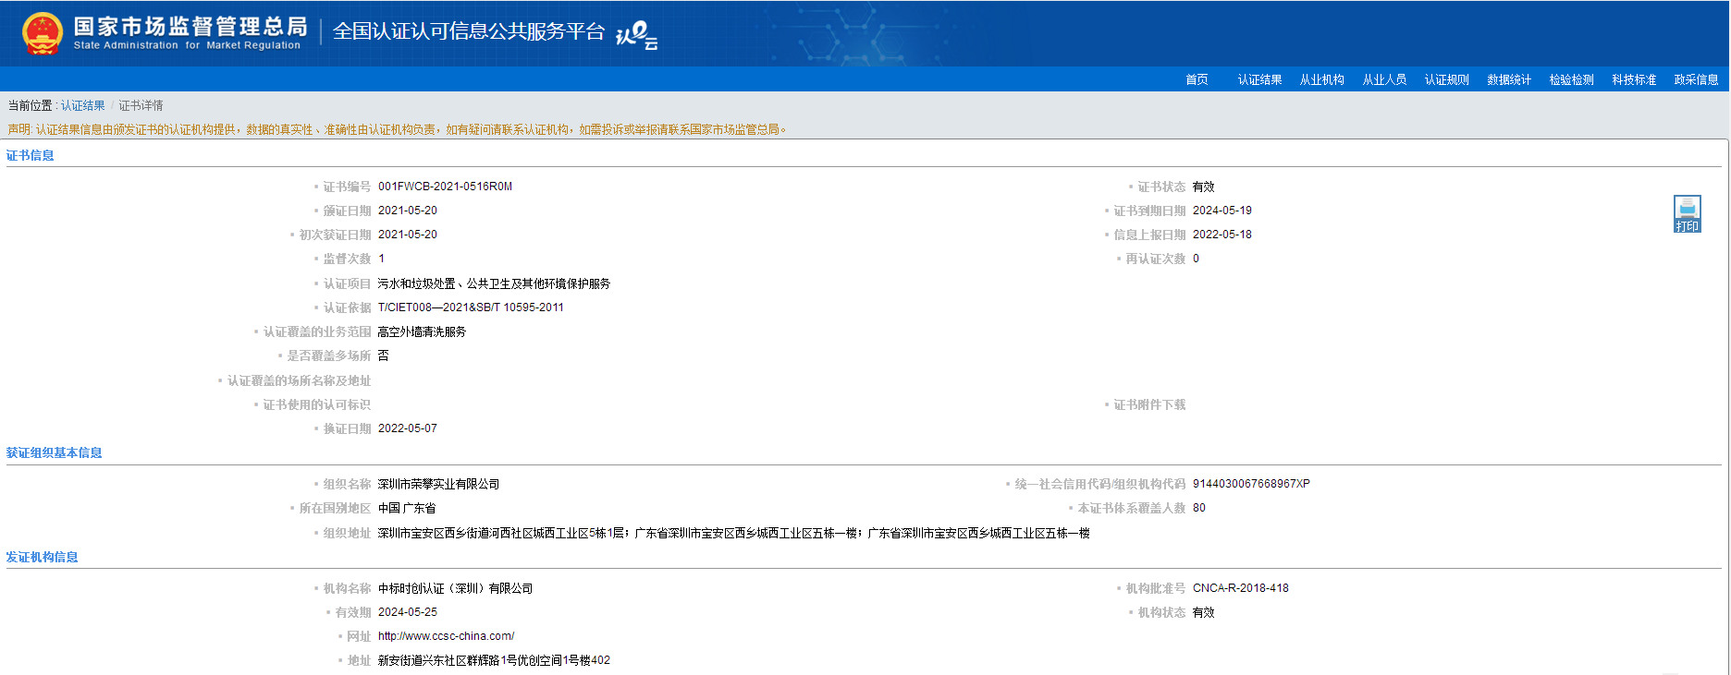Open 认证规则 menu item
The width and height of the screenshot is (1731, 675).
pyautogui.click(x=1447, y=79)
